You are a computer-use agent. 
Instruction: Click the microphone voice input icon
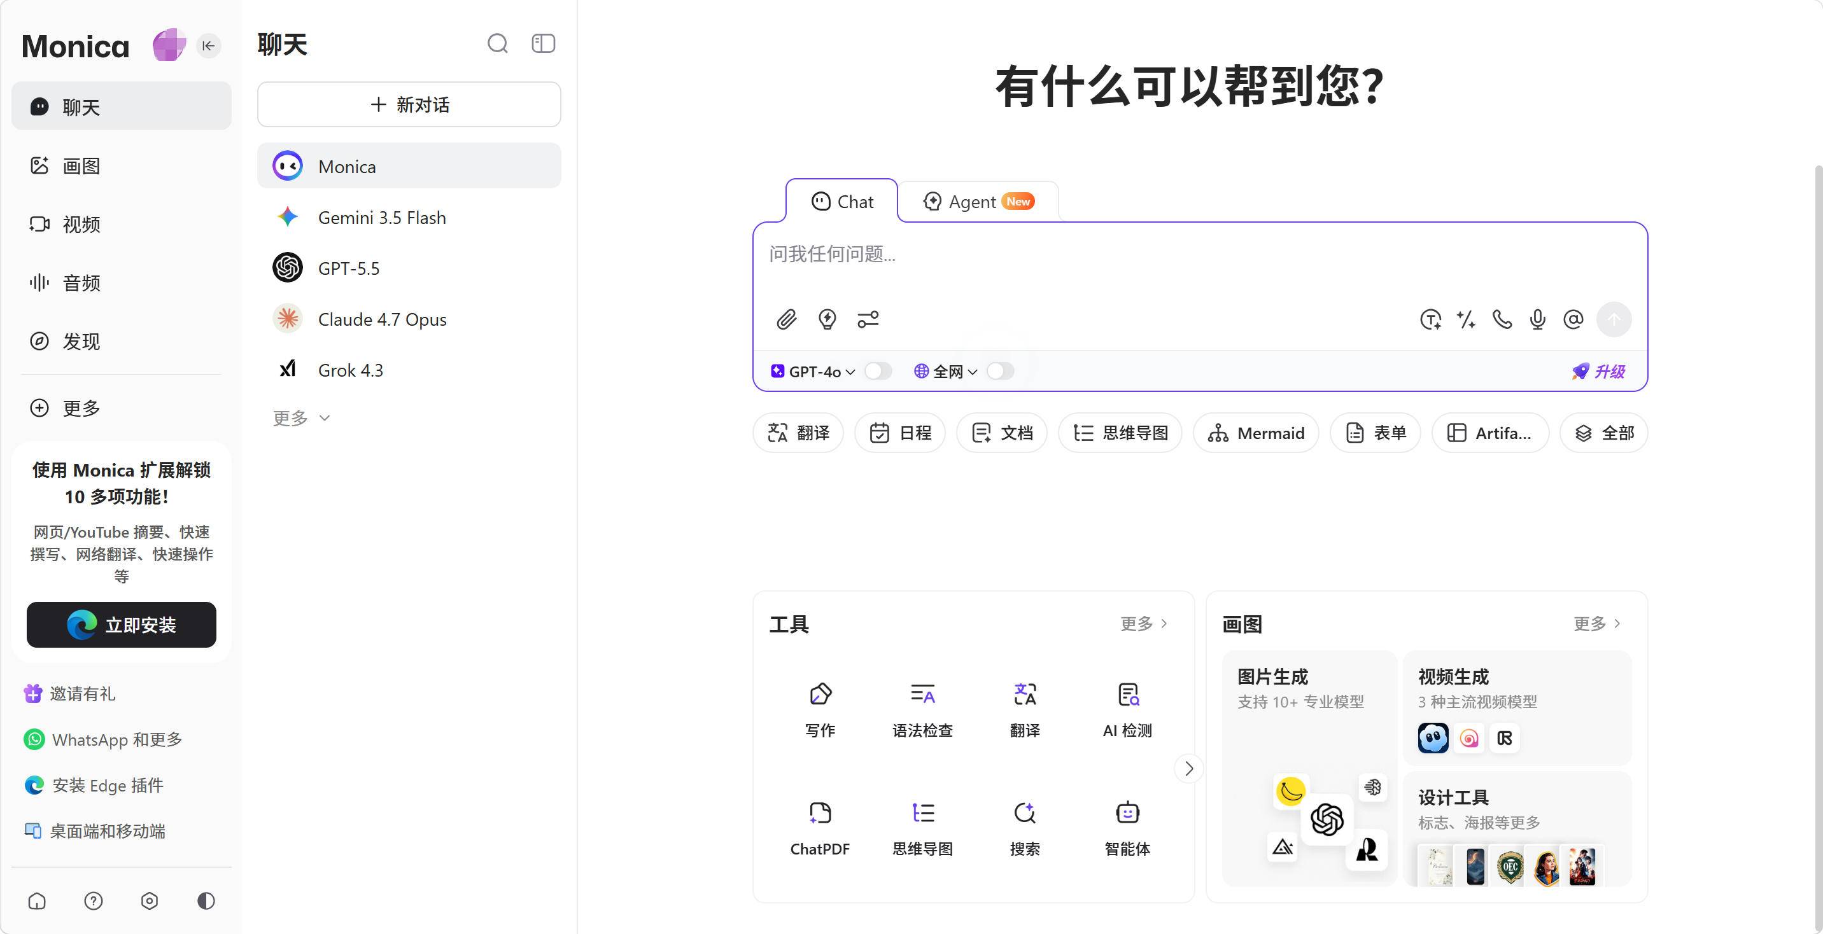pos(1537,320)
